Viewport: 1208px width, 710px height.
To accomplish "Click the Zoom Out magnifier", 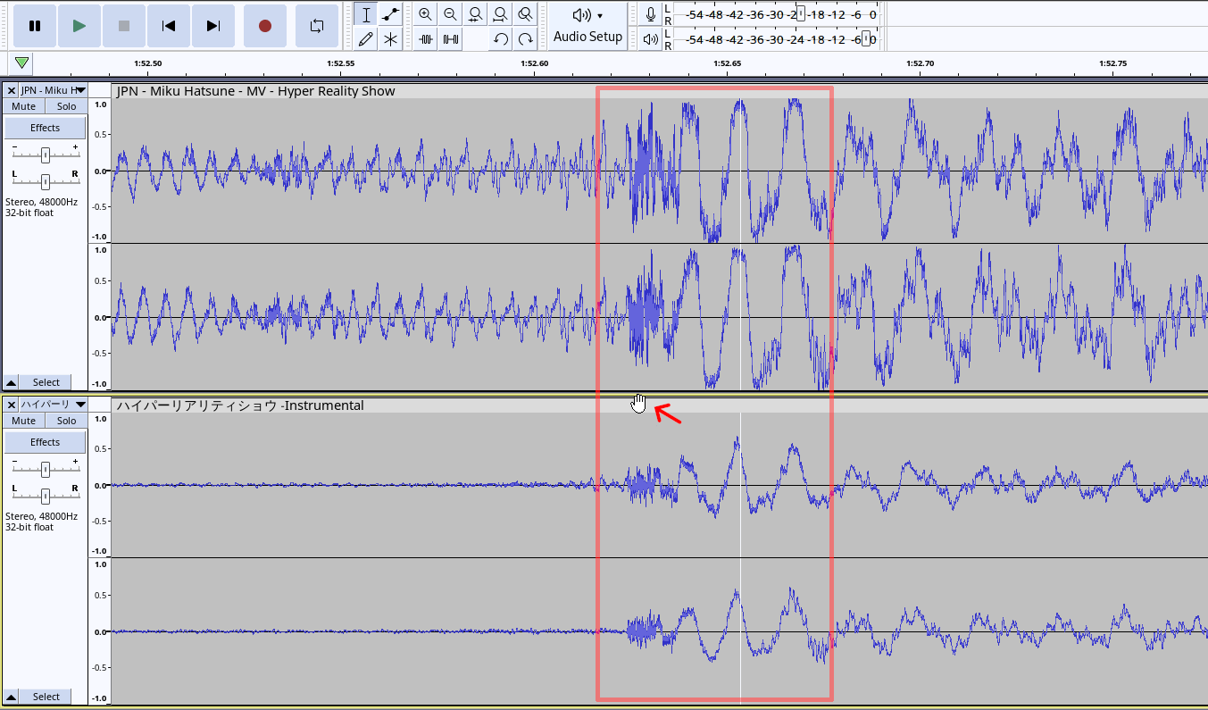I will coord(450,14).
